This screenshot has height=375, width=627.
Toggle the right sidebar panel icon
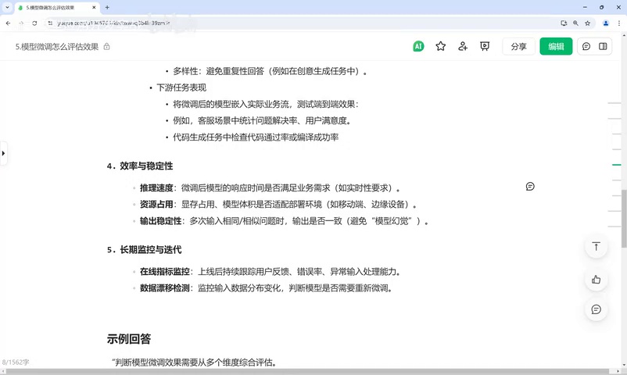click(603, 46)
